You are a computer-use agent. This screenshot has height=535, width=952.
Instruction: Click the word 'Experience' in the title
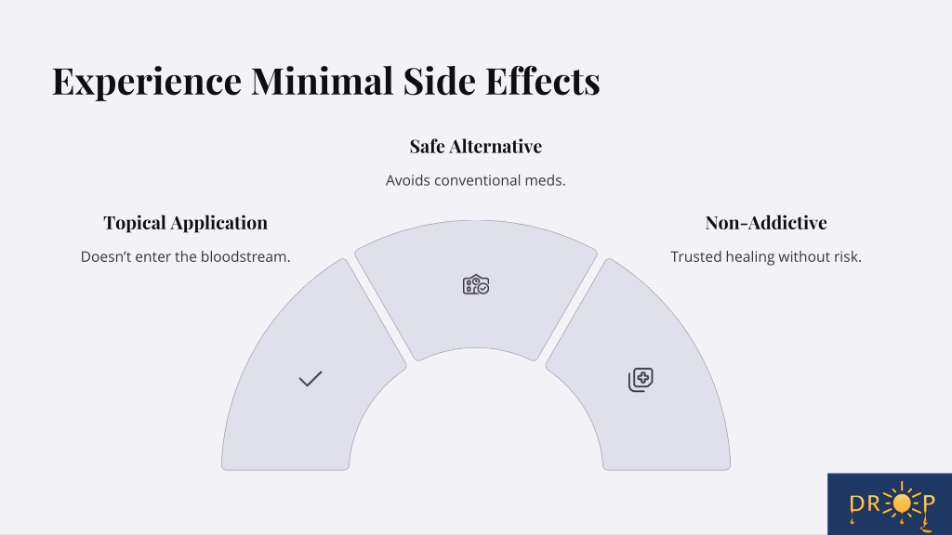(x=147, y=82)
